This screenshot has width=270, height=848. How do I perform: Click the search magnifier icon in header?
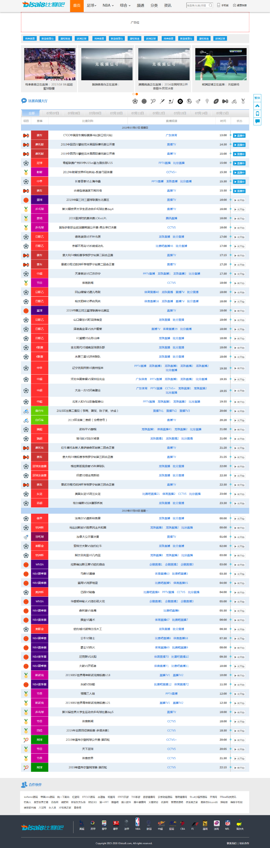pos(211,5)
